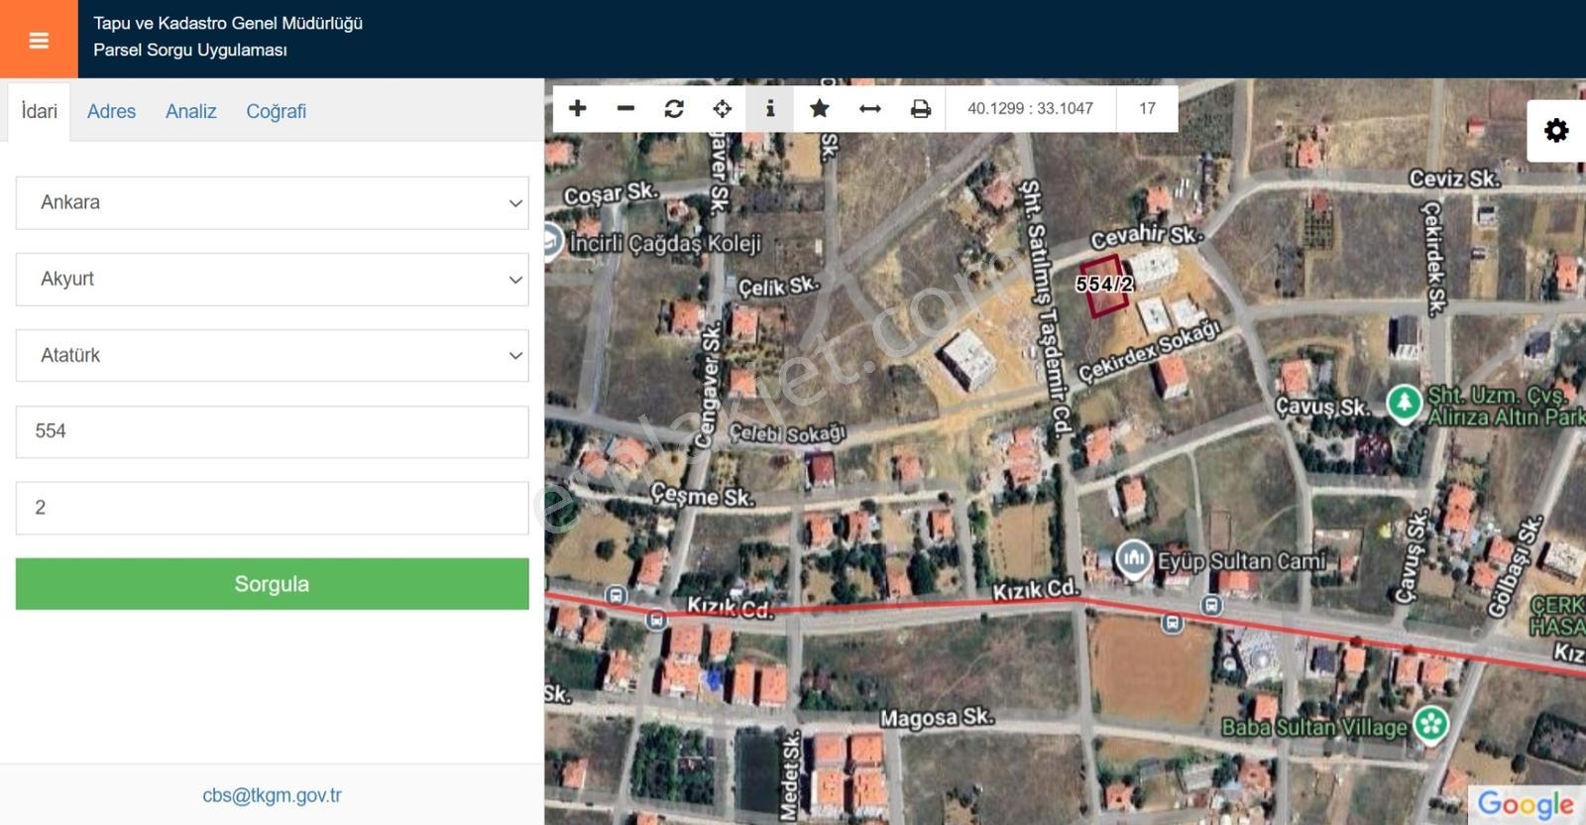
Task: Click the zoom level value 17
Action: [x=1147, y=108]
